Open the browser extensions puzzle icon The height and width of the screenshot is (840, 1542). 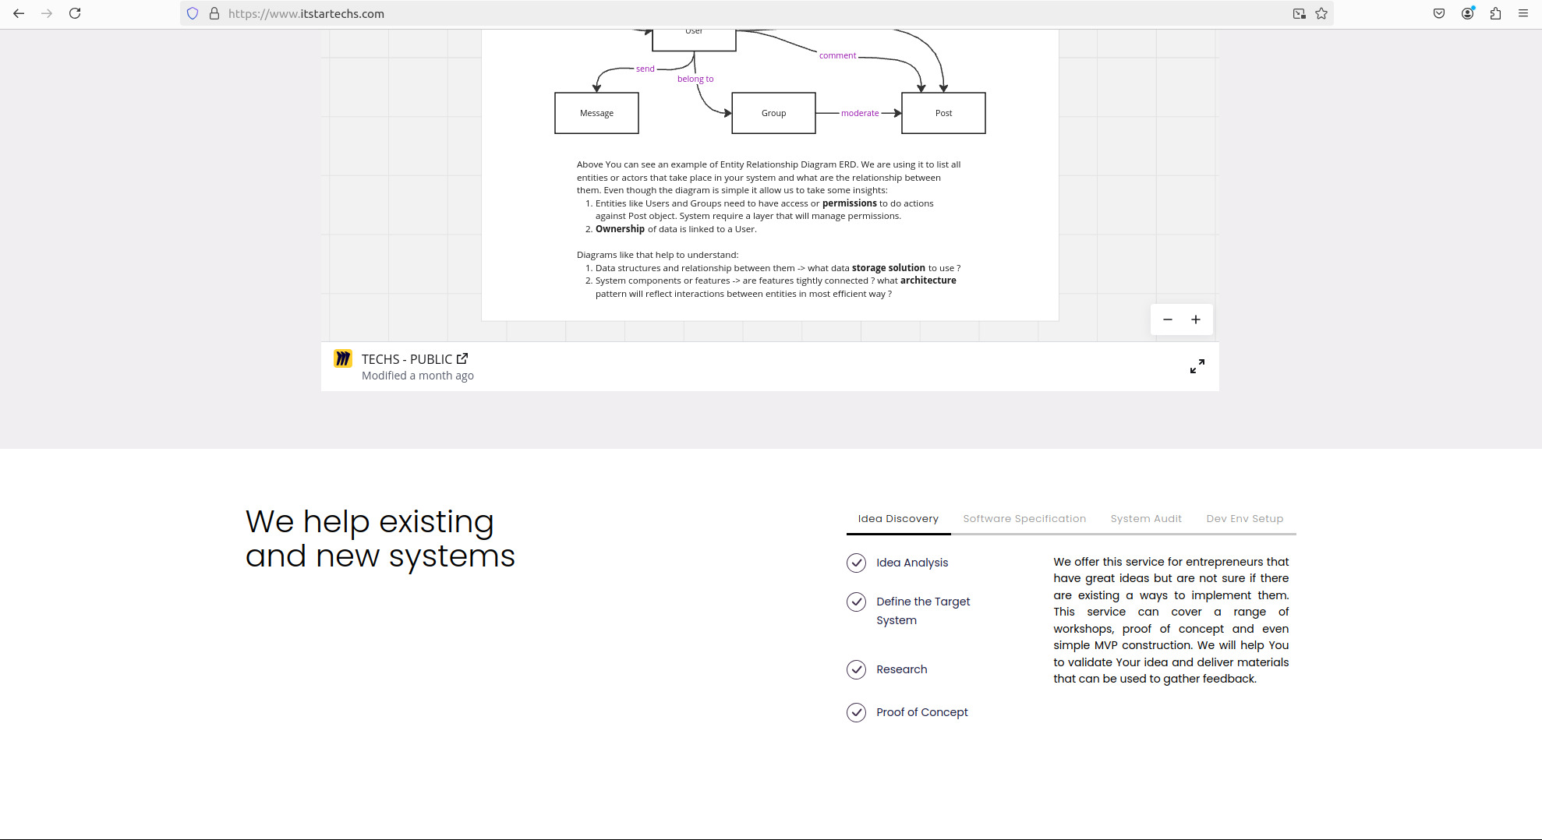click(1495, 13)
